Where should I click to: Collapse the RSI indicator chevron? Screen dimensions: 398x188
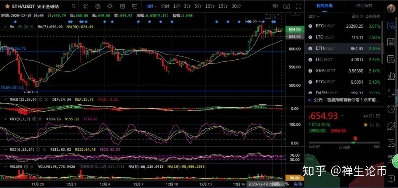click(6, 150)
